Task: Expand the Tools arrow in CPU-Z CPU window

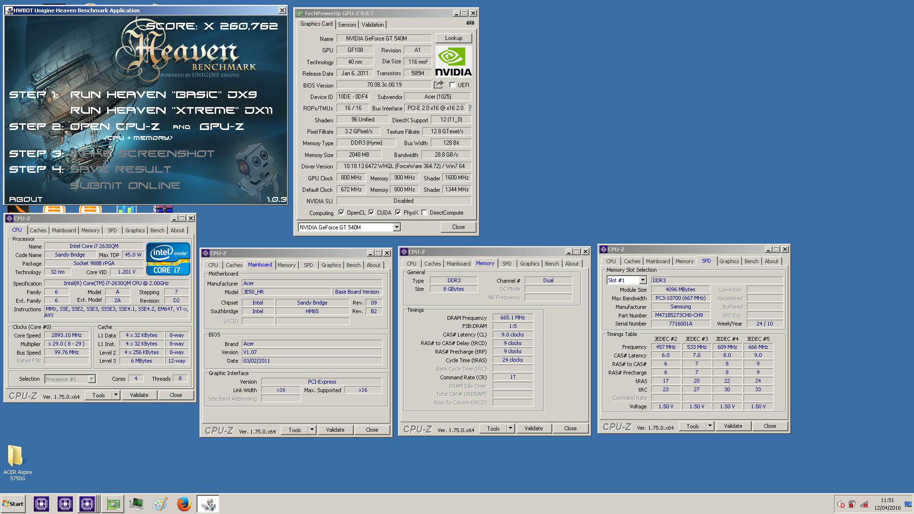Action: tap(115, 395)
